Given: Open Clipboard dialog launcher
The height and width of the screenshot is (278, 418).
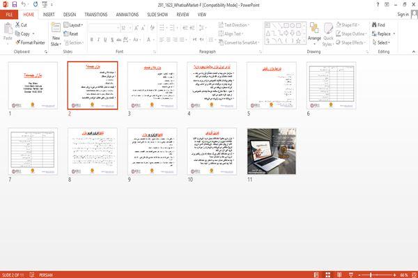Looking at the screenshot, I should pos(46,52).
